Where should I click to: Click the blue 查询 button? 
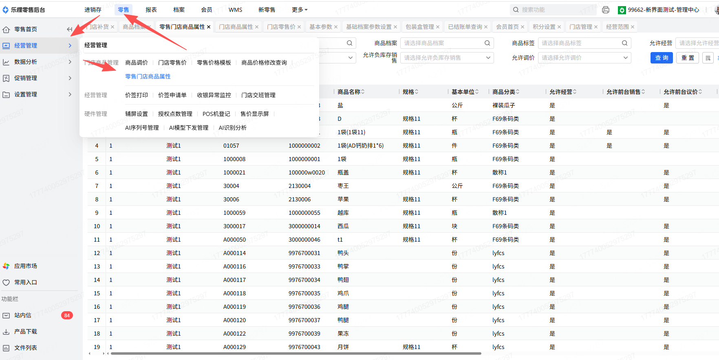[x=662, y=58]
